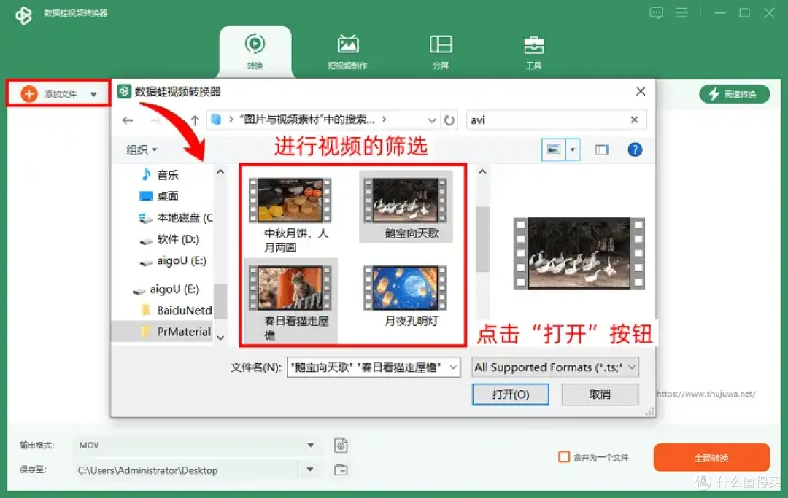Screen dimensions: 788x498
Task: Click the 高速转换 lightning button
Action: (x=734, y=94)
